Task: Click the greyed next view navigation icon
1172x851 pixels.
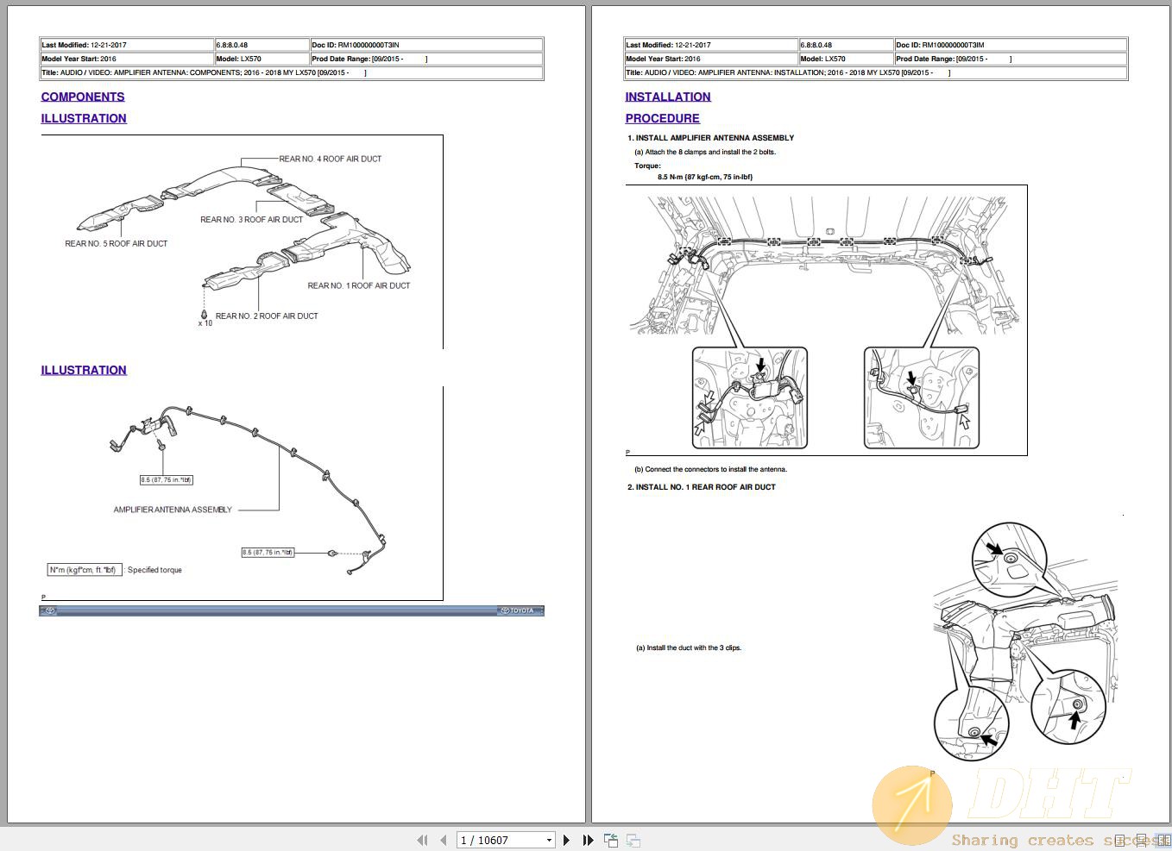Action: pos(633,840)
